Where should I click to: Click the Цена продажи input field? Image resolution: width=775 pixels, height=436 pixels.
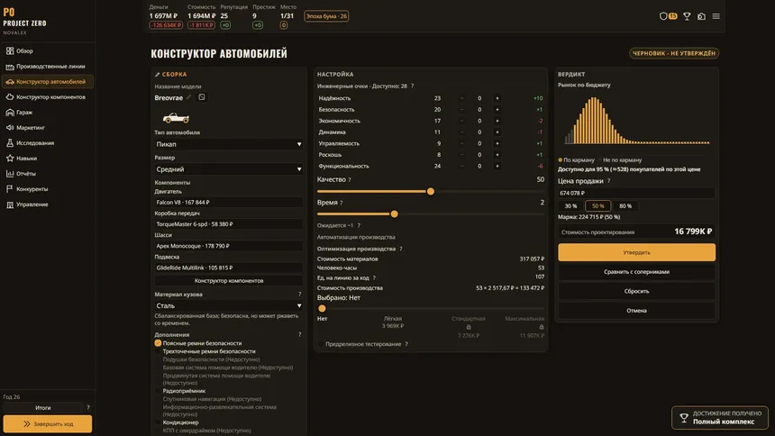[x=636, y=194]
